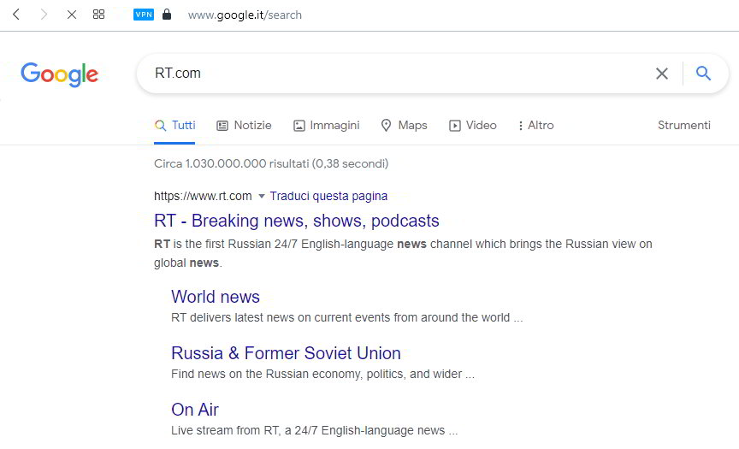This screenshot has width=739, height=449.
Task: Stop page loading with the X button
Action: (x=72, y=15)
